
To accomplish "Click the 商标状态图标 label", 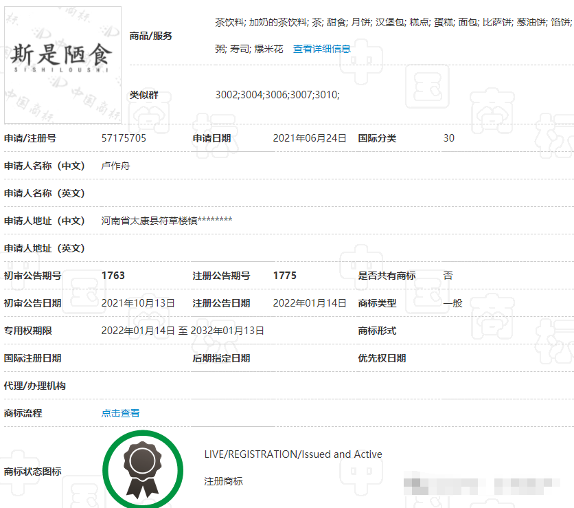I will pos(32,472).
